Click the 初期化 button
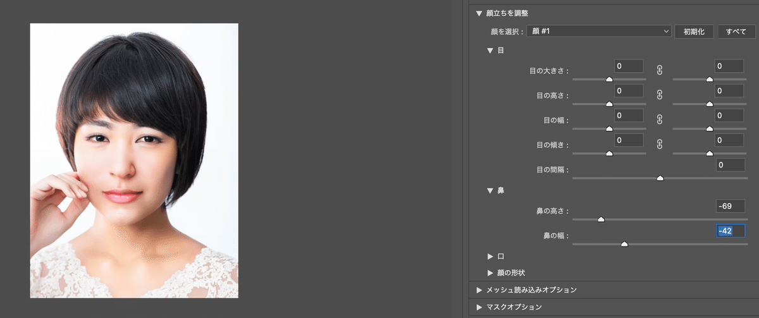759x318 pixels. [694, 31]
